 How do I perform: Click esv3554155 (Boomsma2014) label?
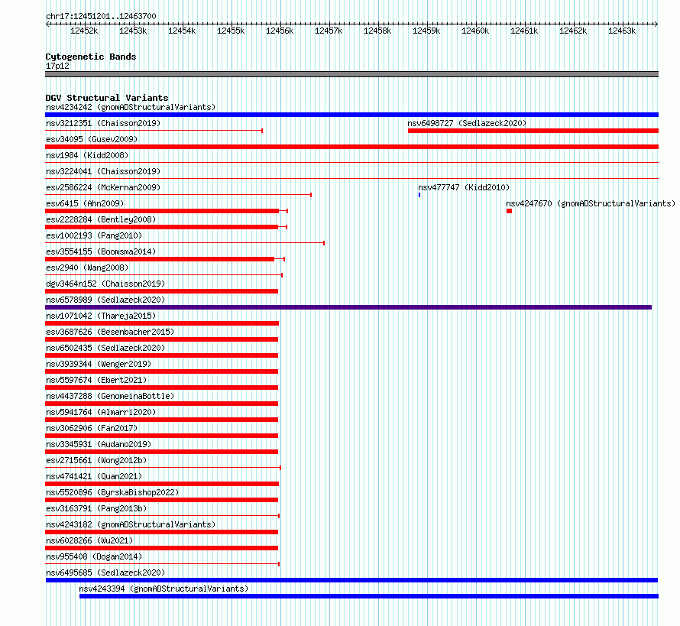point(101,251)
